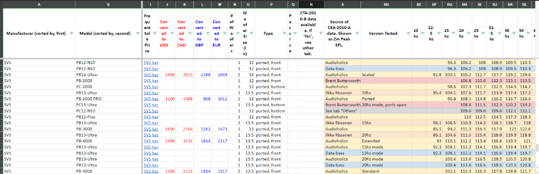
Task: Select the 'Version Tested' header cell
Action: click(x=386, y=33)
